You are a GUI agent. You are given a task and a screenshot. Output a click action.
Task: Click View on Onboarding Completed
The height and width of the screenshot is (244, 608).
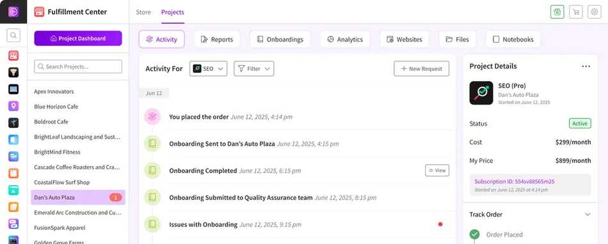(x=437, y=171)
